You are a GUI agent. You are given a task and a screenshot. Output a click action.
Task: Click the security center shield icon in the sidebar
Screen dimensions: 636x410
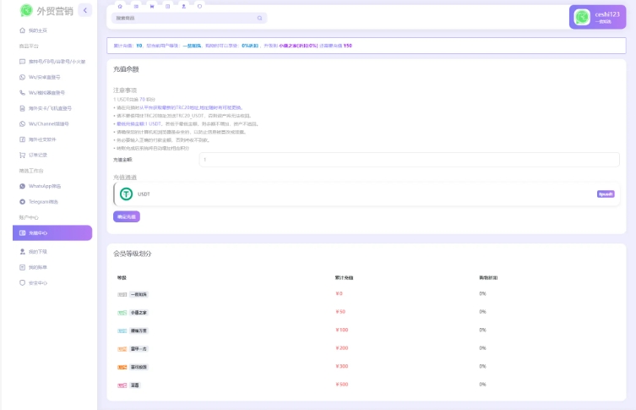[x=22, y=283]
